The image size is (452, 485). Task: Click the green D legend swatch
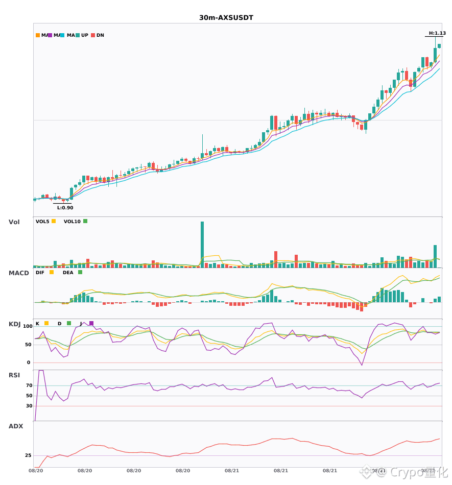coord(69,323)
